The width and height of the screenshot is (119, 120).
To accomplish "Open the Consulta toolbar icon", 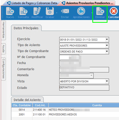I will (x=23, y=11).
